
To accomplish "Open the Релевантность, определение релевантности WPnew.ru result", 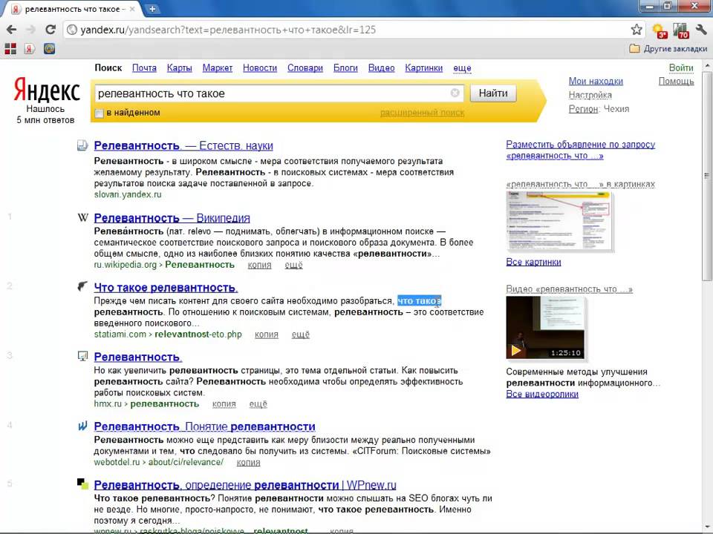I will pos(245,485).
